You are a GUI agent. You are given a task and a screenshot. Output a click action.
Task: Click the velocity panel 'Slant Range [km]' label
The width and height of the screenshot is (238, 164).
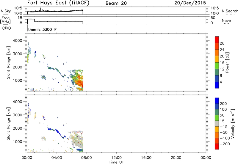tap(8, 124)
